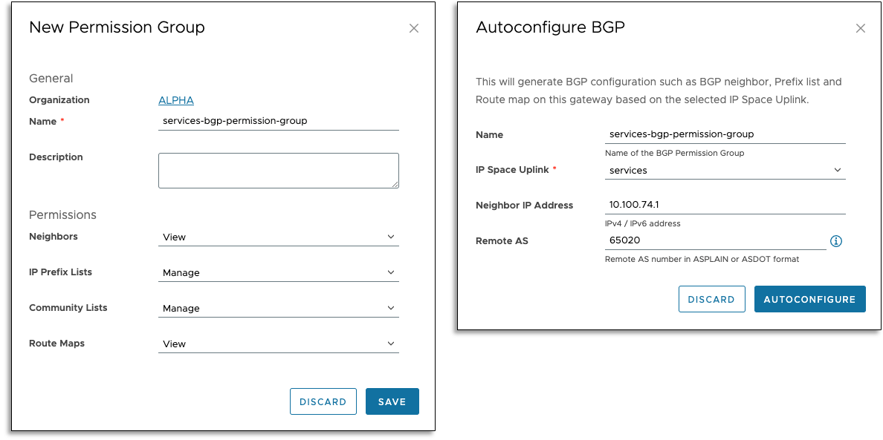
Task: Click the BGP Name input field
Action: (x=725, y=134)
